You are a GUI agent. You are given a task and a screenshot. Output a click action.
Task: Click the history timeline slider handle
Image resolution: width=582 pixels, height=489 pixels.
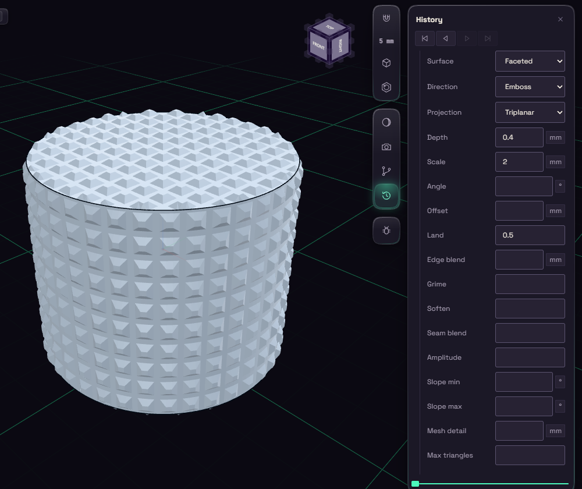[x=416, y=484]
